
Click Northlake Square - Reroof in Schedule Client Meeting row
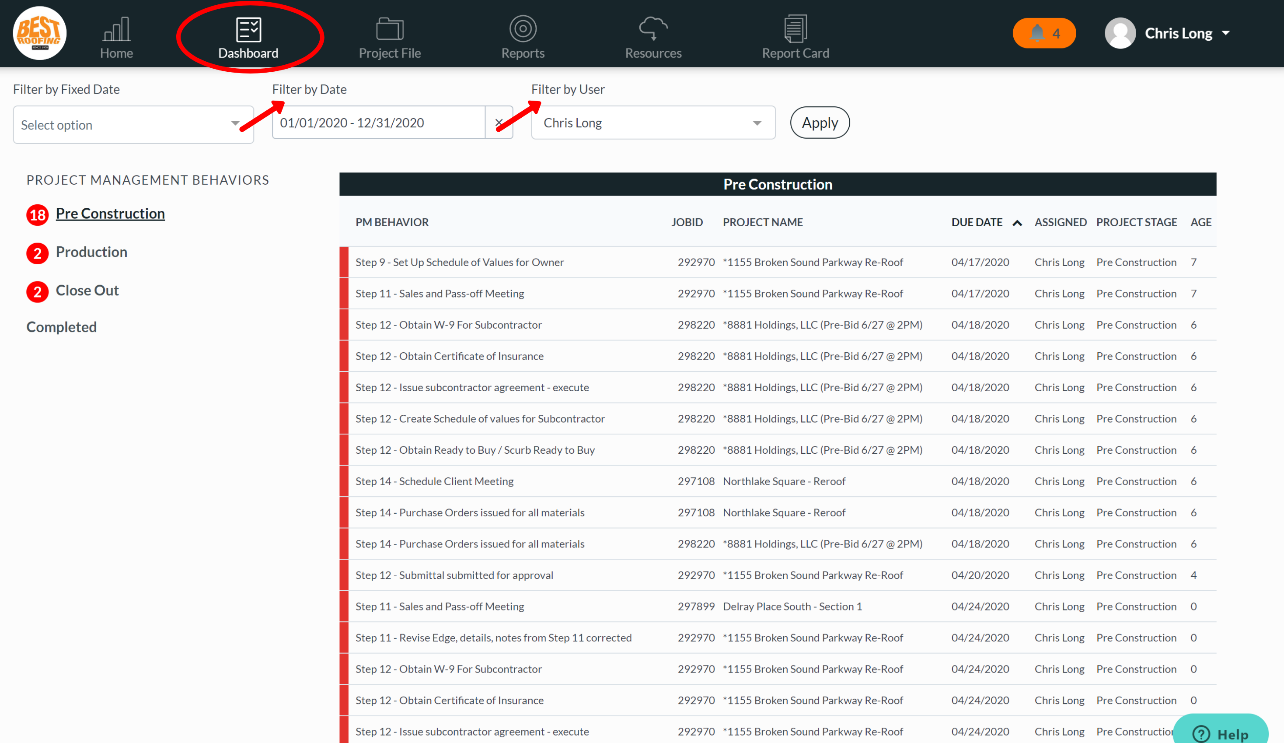(784, 481)
